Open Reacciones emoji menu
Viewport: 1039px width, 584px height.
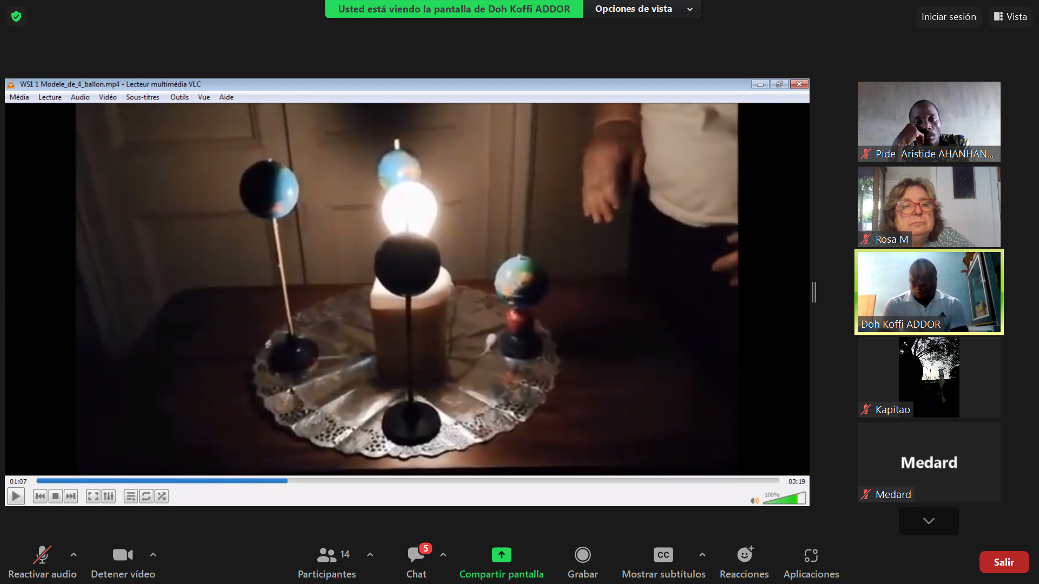745,562
